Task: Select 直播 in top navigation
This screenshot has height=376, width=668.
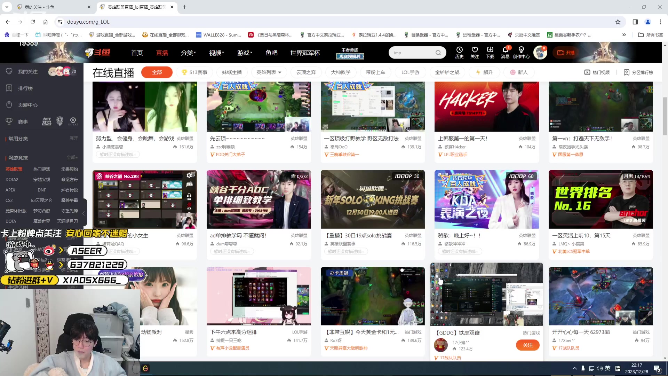Action: point(162,53)
